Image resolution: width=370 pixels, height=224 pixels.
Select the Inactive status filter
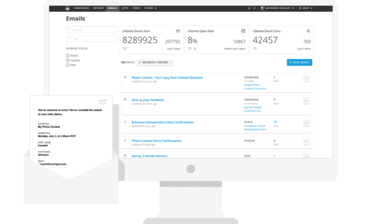pos(67,60)
